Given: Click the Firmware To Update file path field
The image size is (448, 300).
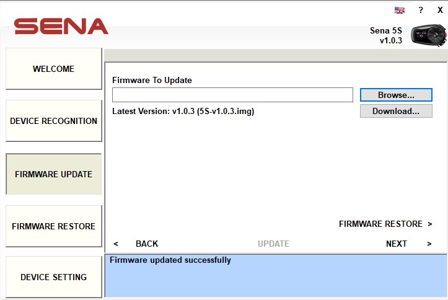Looking at the screenshot, I should (x=232, y=95).
